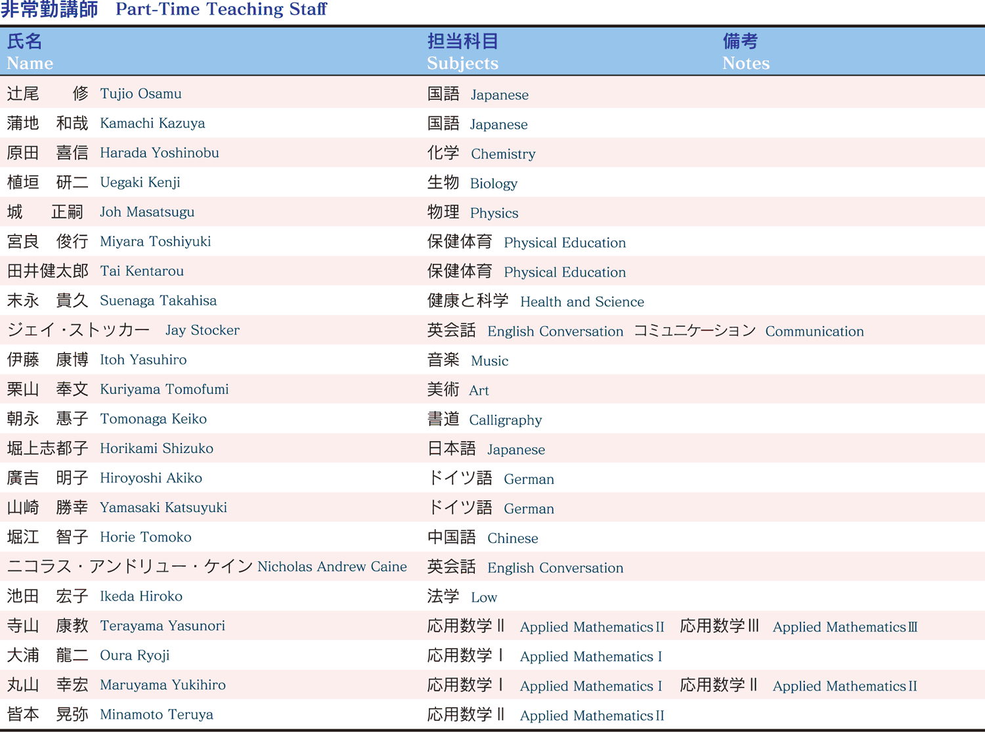Click the subject 'Calligraphy'
The height and width of the screenshot is (732, 985).
point(506,420)
